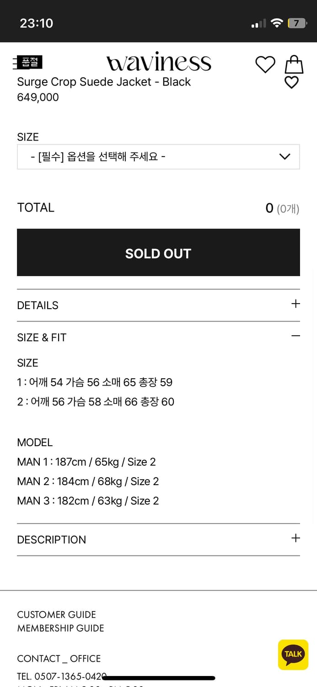
Task: Open the CUSTOMER GUIDE link
Action: [x=56, y=615]
